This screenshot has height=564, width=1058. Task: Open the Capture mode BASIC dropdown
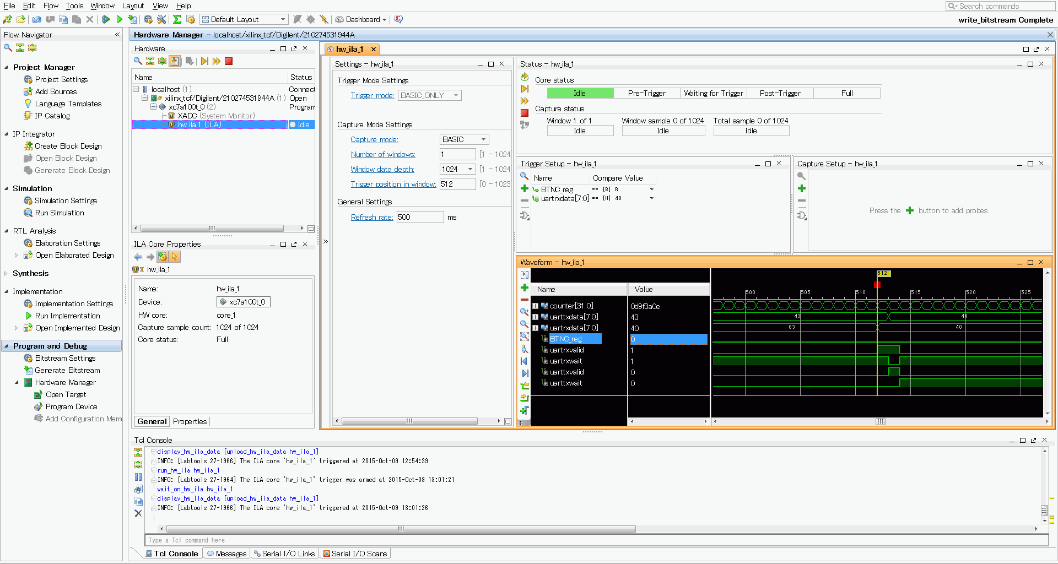[x=464, y=140]
